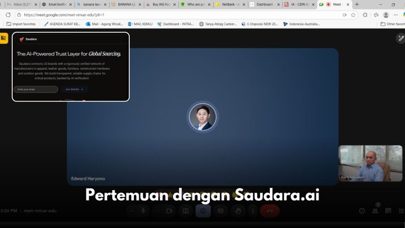Viewport: 405px width, 228px height.
Task: Add this page to favorites star
Action: [353, 15]
